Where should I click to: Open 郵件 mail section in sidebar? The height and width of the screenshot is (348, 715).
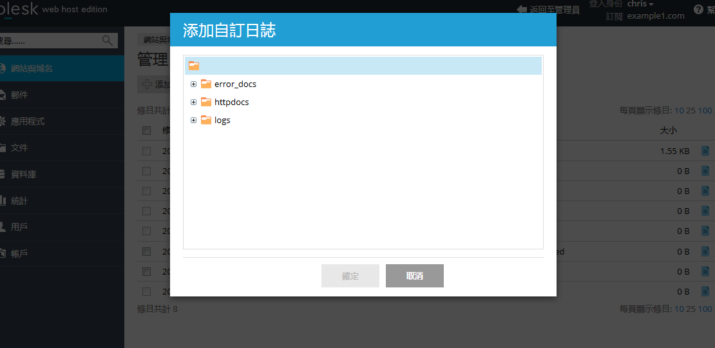click(19, 95)
